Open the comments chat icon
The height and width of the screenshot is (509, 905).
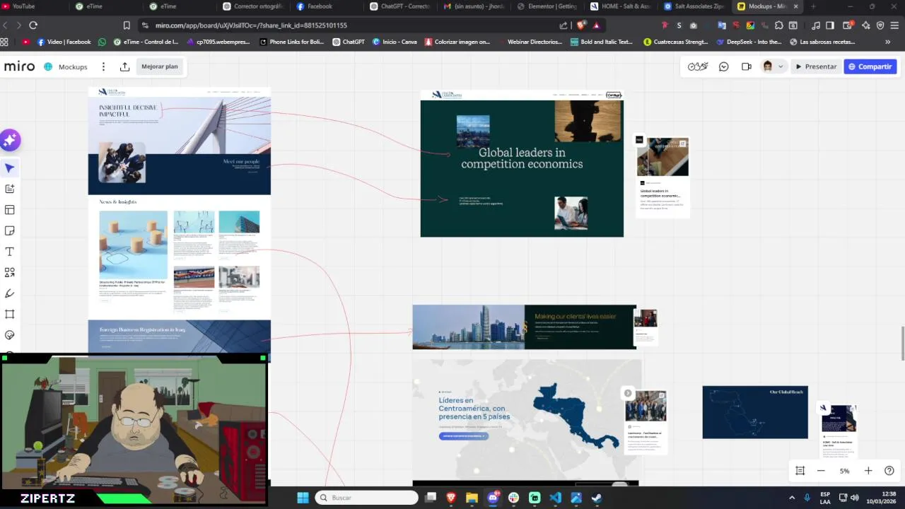723,66
